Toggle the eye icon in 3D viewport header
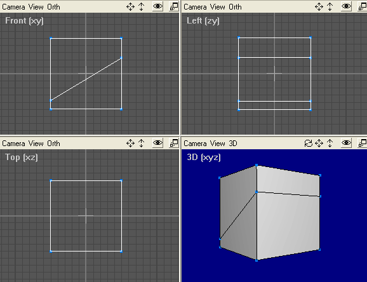The width and height of the screenshot is (367, 282). click(x=347, y=143)
